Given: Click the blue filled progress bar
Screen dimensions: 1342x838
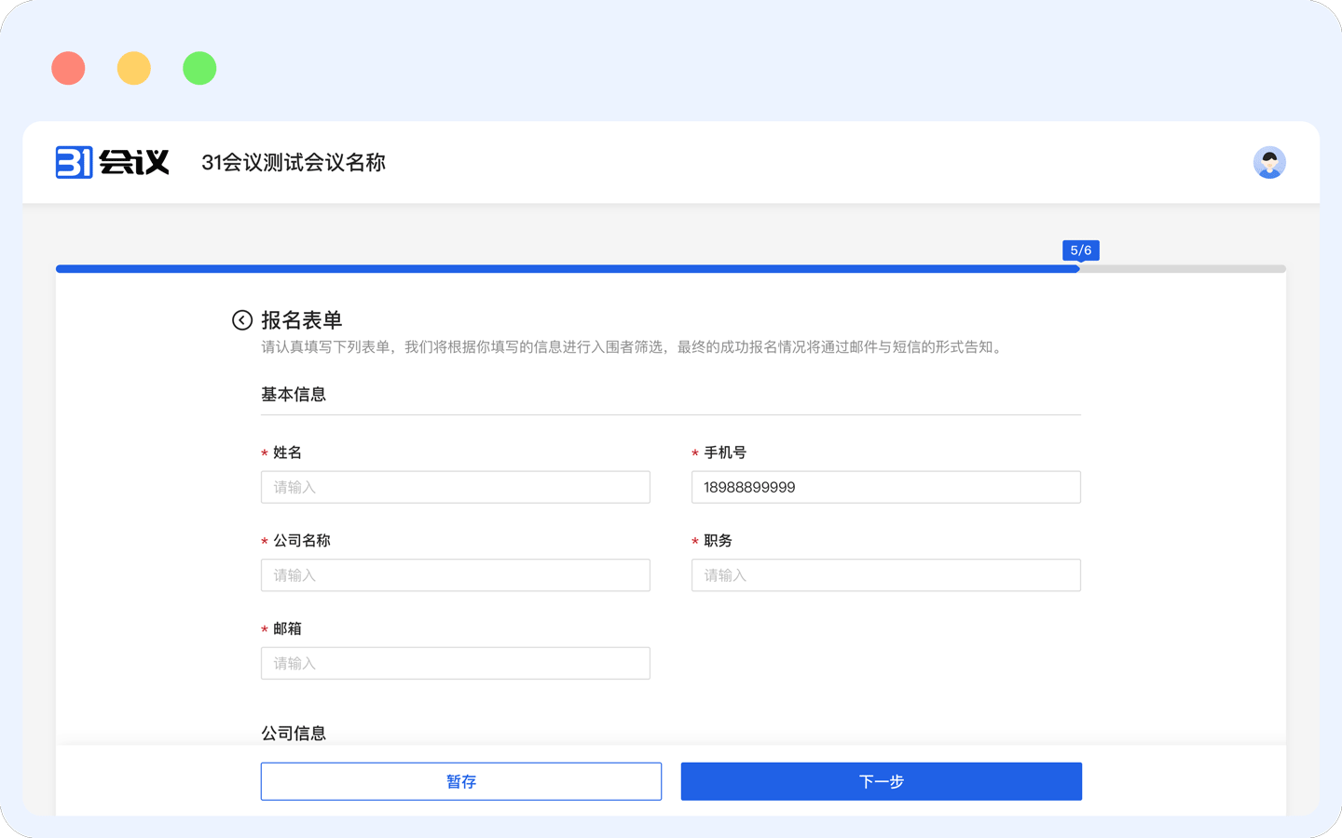Looking at the screenshot, I should click(x=559, y=269).
